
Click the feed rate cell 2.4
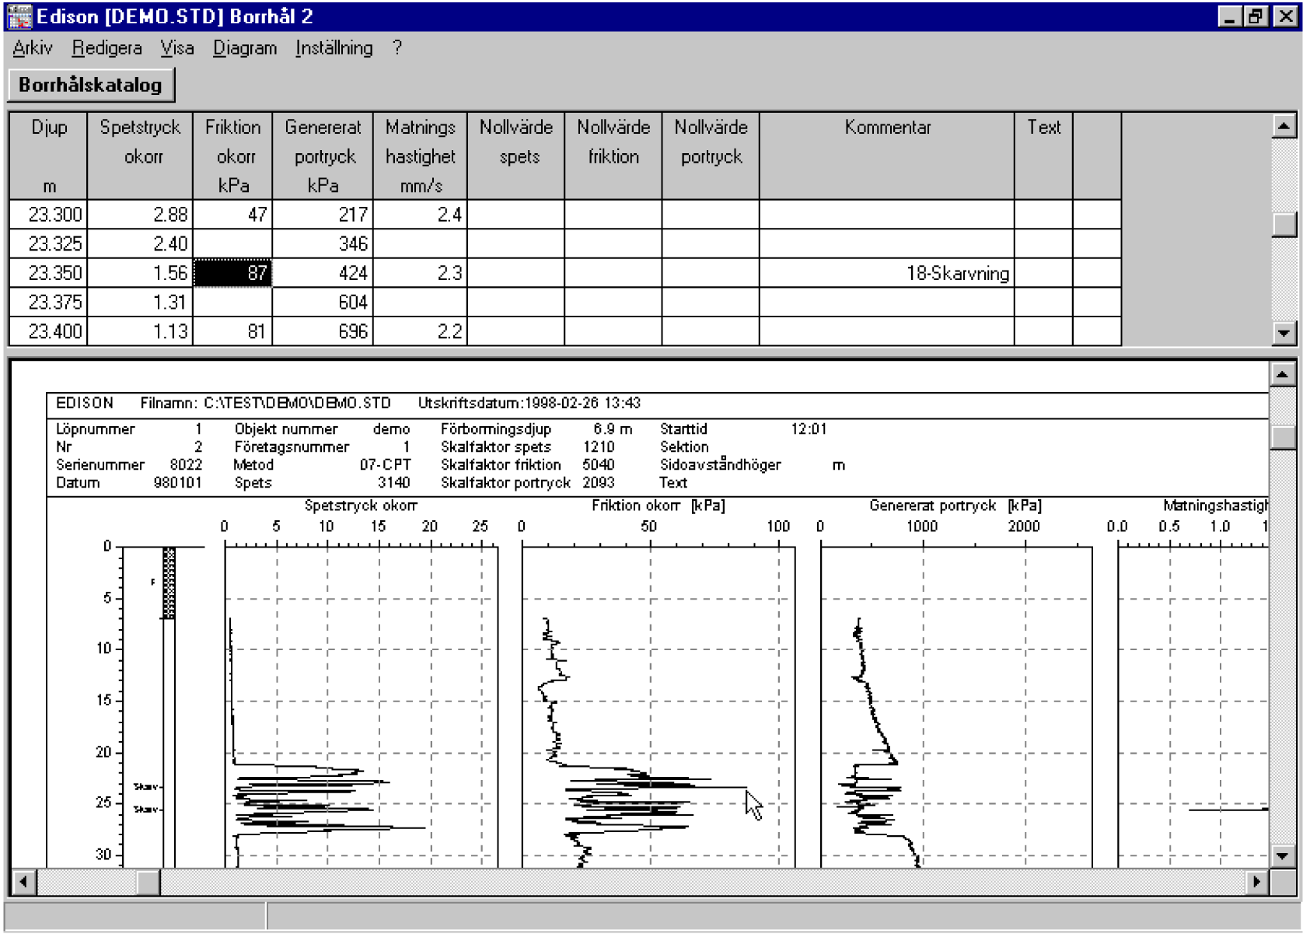pyautogui.click(x=420, y=215)
